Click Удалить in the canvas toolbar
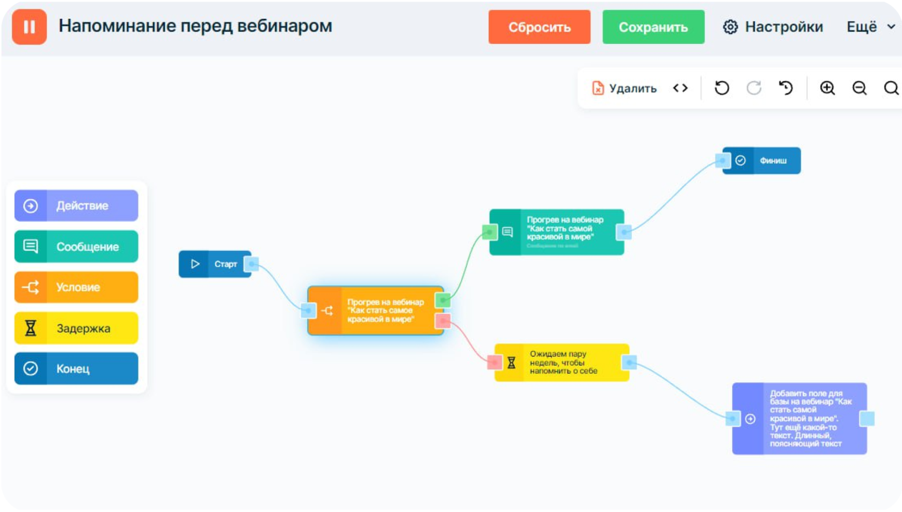The width and height of the screenshot is (902, 512). click(625, 88)
